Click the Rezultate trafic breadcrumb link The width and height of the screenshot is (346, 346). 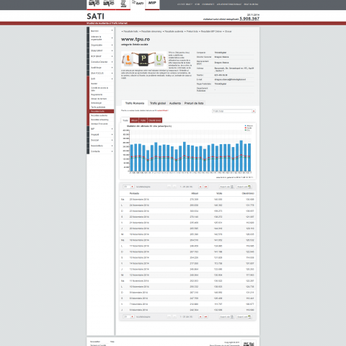point(131,32)
